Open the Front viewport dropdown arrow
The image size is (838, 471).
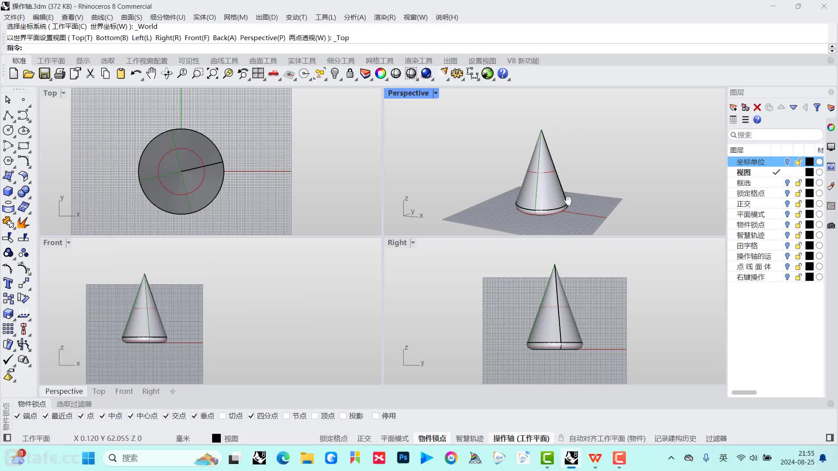point(69,242)
